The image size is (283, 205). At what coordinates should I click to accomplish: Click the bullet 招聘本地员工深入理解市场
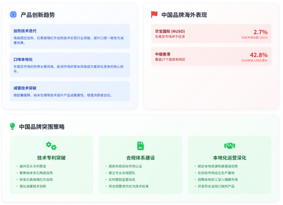point(218,180)
